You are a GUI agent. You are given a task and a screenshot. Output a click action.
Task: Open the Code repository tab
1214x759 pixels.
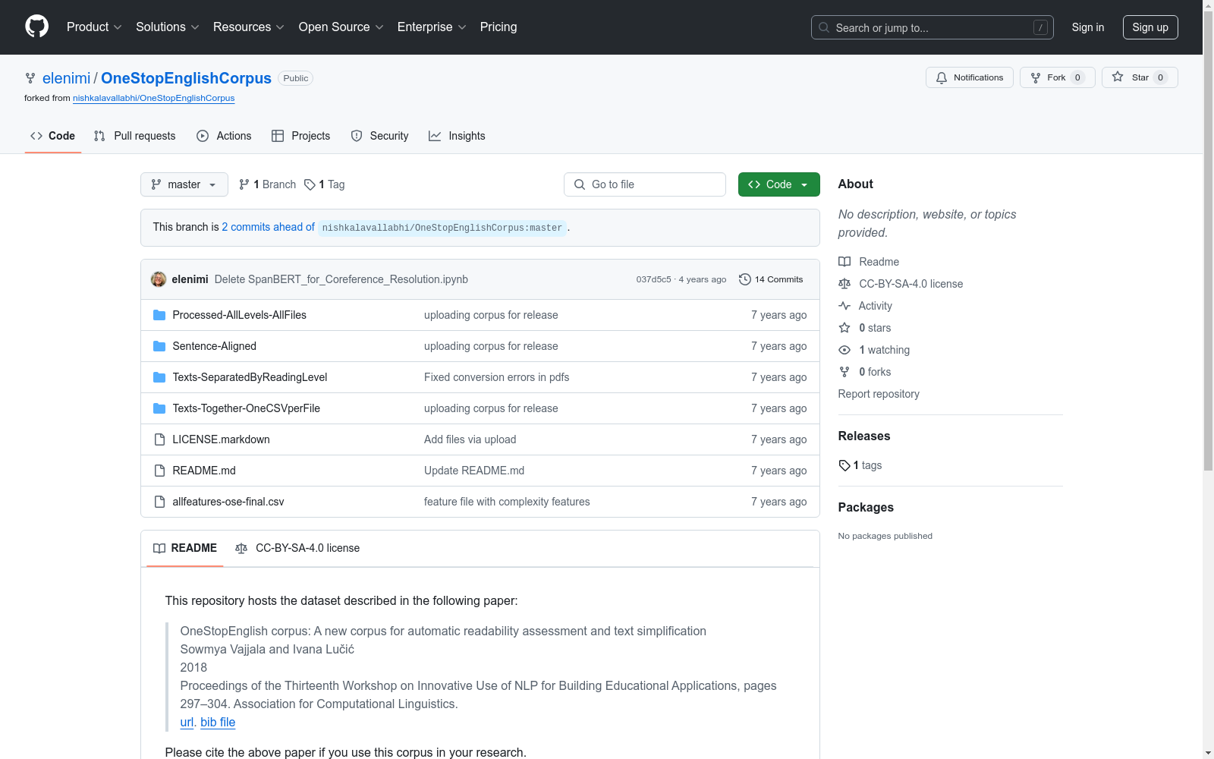point(53,136)
